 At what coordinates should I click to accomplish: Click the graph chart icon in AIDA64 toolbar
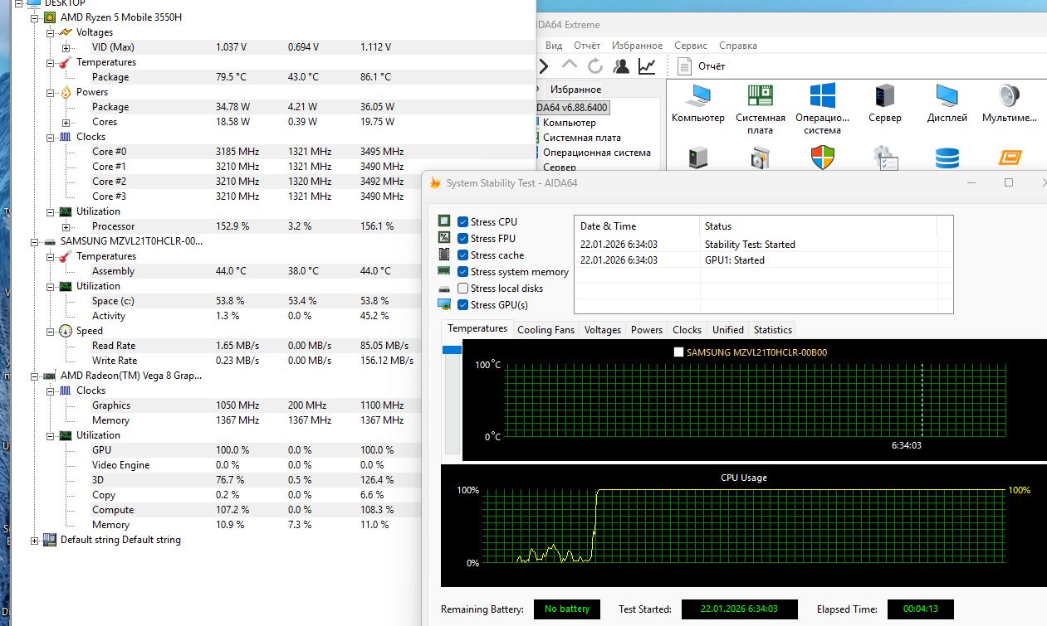(647, 66)
